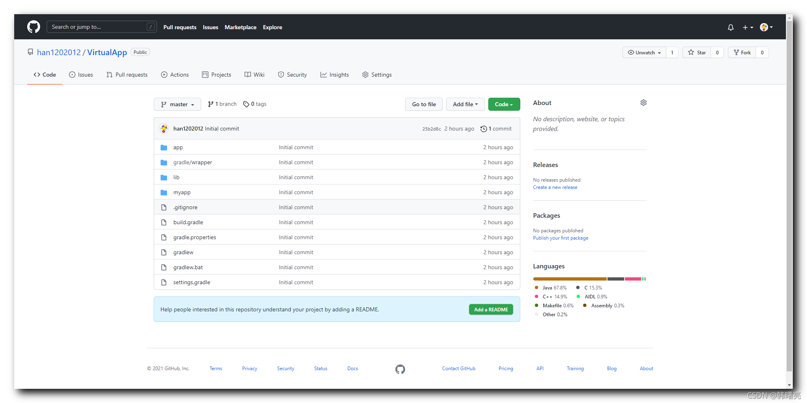Open the myapp folder
Screen dimensions: 807x403
(x=182, y=192)
